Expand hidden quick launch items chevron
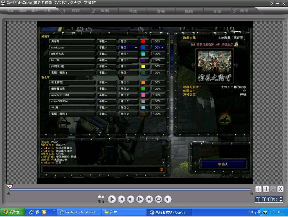Image resolution: width=288 pixels, height=217 pixels. coord(54,211)
